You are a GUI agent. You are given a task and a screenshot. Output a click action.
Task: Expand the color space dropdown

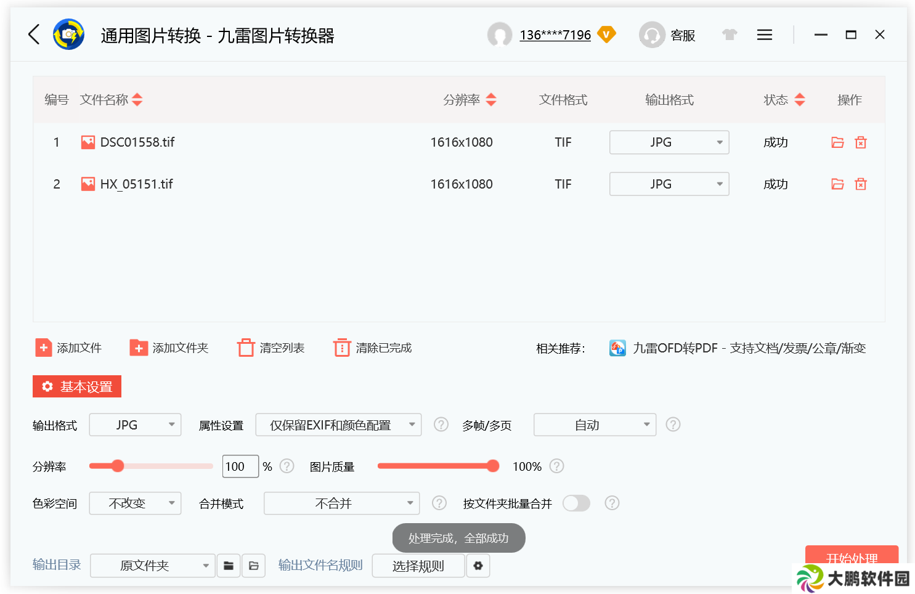pos(135,503)
